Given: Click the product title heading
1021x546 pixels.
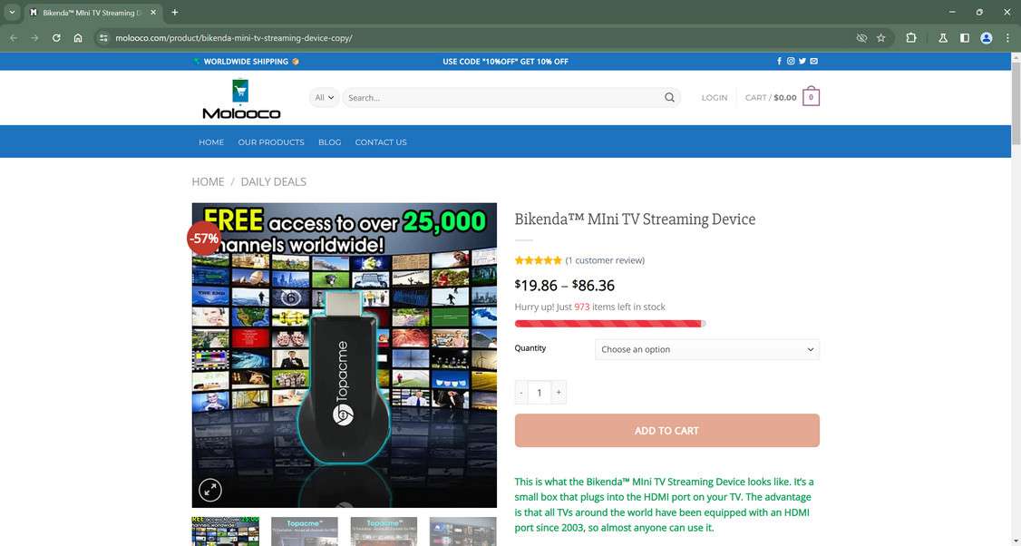Looking at the screenshot, I should [635, 219].
